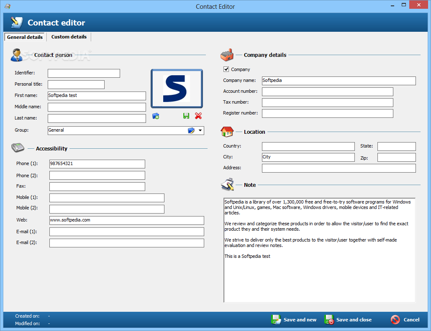Screen dimensions: 431x331
Task: Click the Contact editor header pencil icon
Action: pos(17,23)
